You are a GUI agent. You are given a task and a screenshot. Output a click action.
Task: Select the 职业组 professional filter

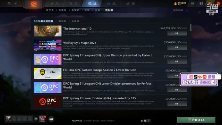[x=62, y=21]
